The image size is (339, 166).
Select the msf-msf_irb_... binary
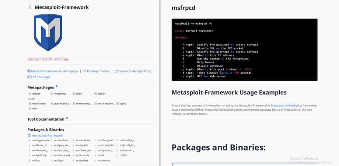[x=63, y=150]
